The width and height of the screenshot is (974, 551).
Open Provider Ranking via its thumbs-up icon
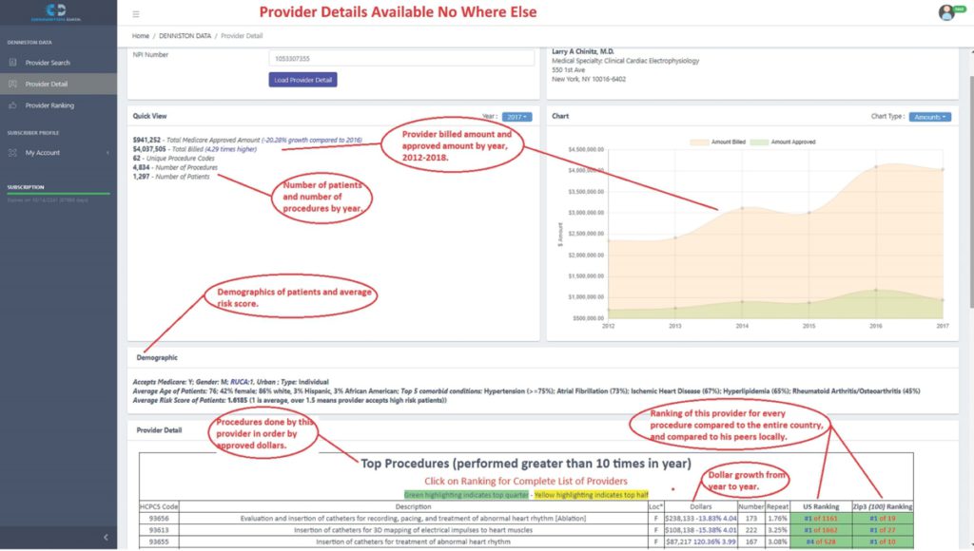coord(12,105)
